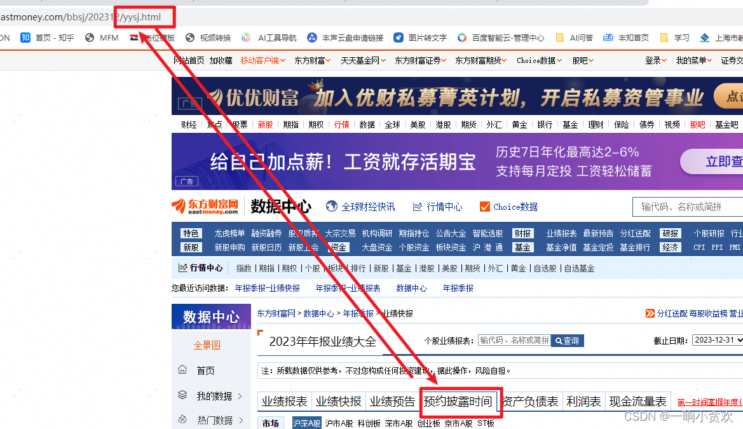This screenshot has height=429, width=743.
Task: Open the 视频转换 bookmark
Action: coord(208,37)
